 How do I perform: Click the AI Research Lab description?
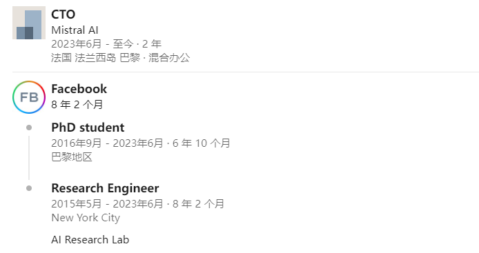[90, 240]
